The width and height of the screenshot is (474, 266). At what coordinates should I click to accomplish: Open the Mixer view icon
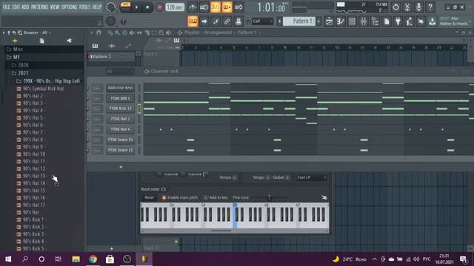[364, 21]
